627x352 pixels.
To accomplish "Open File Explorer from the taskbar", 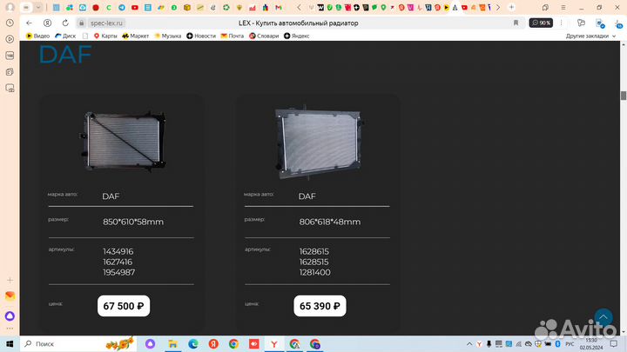I will (172, 343).
